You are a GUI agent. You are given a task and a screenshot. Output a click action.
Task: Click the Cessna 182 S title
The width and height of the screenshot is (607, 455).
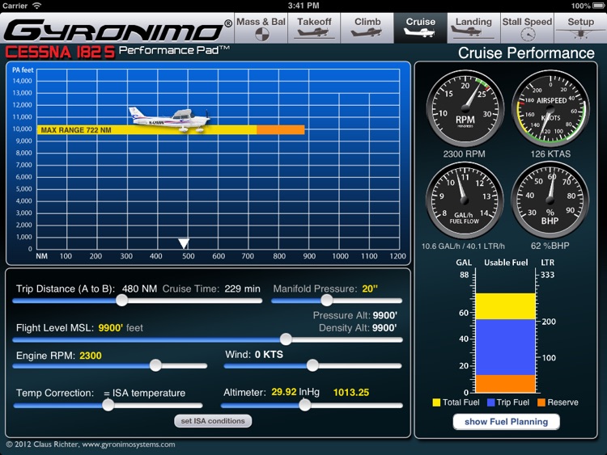60,53
